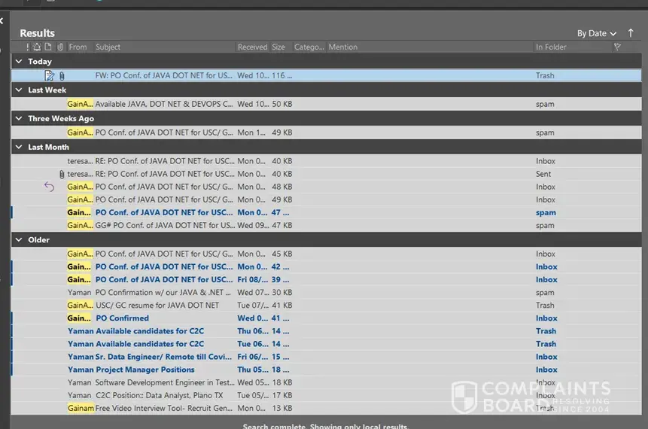The width and height of the screenshot is (648, 429).
Task: Click the Flag Status column header icon
Action: click(617, 47)
